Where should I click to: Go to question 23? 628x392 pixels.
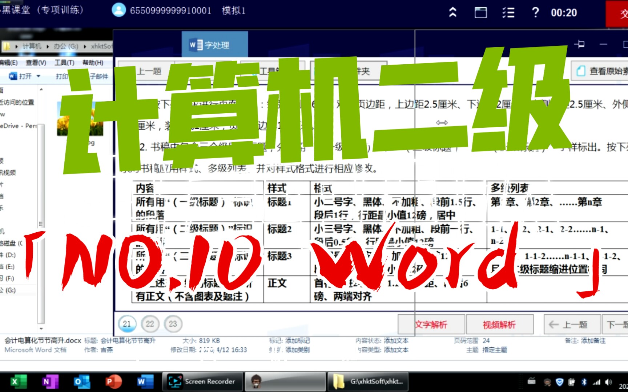173,324
